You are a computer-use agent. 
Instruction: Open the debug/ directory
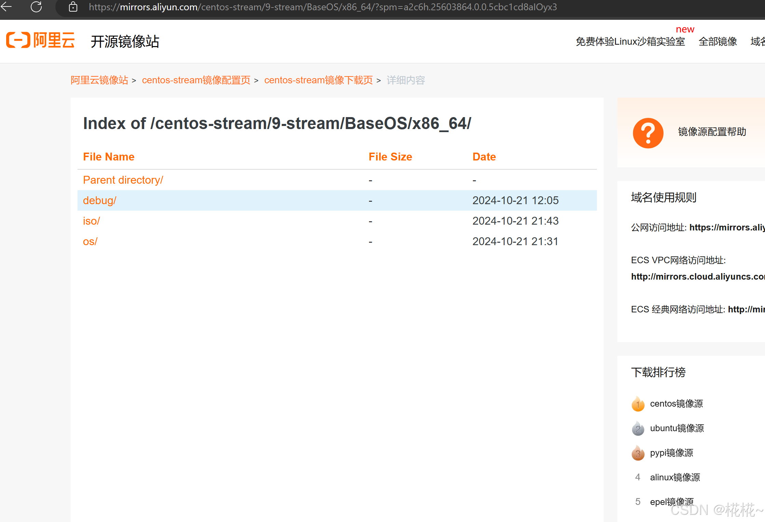point(99,200)
